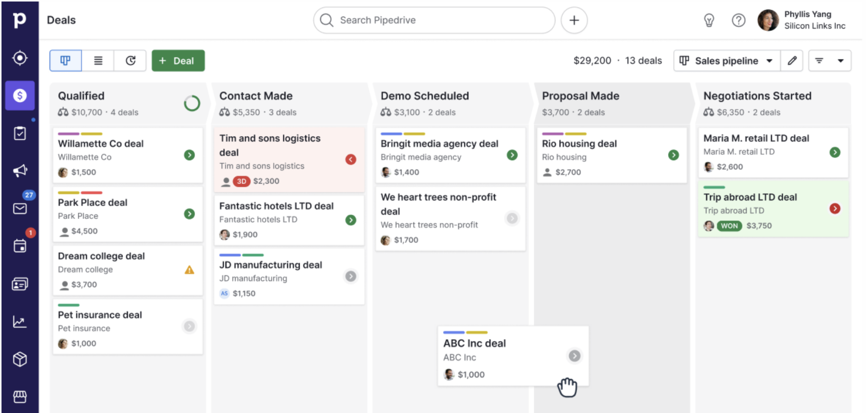Click red arrow on Trip abroad LTD deal
The image size is (866, 413).
pyautogui.click(x=835, y=208)
